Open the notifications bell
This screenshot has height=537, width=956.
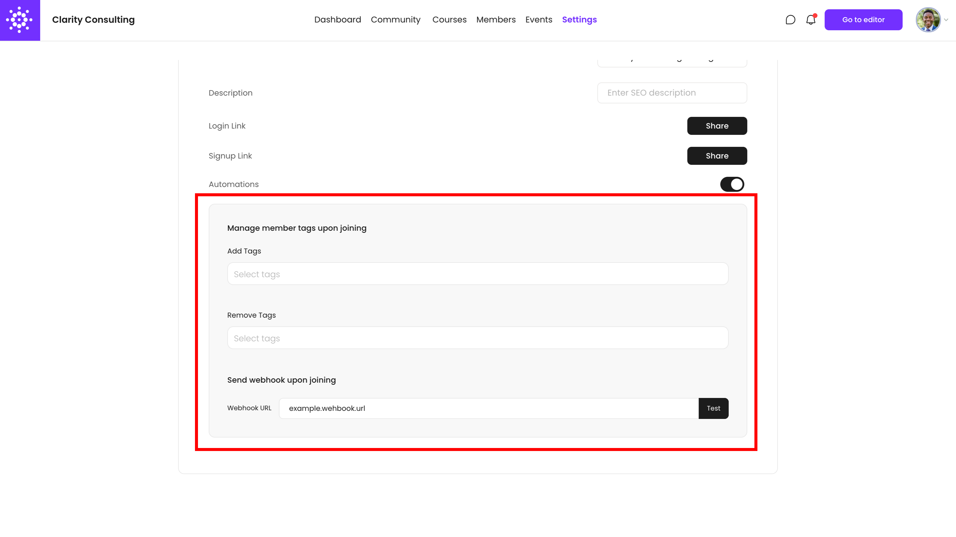[x=811, y=20]
